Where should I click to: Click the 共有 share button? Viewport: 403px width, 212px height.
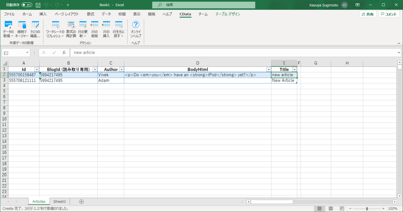(368, 14)
